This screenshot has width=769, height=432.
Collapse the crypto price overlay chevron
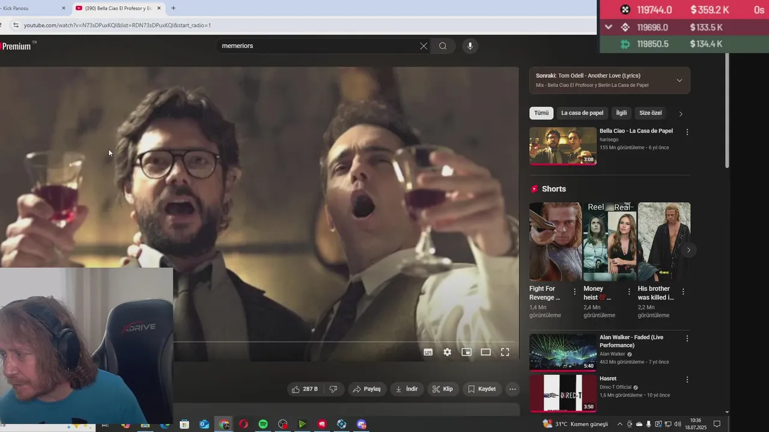609,27
